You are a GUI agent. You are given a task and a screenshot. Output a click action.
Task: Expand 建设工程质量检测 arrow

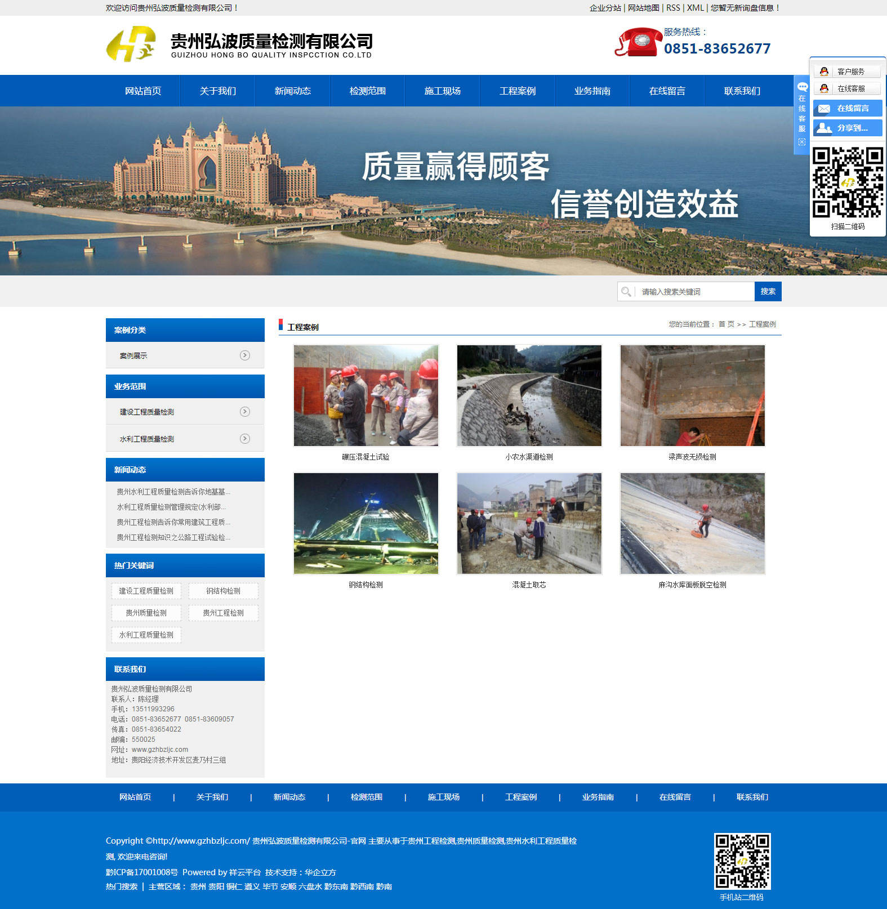[245, 412]
